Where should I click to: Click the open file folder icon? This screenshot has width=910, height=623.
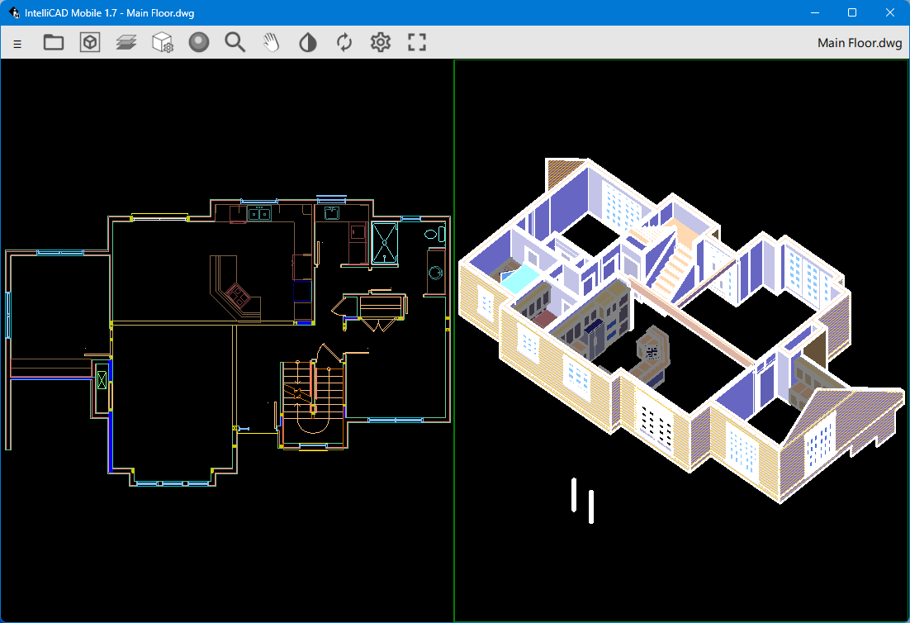pos(54,43)
